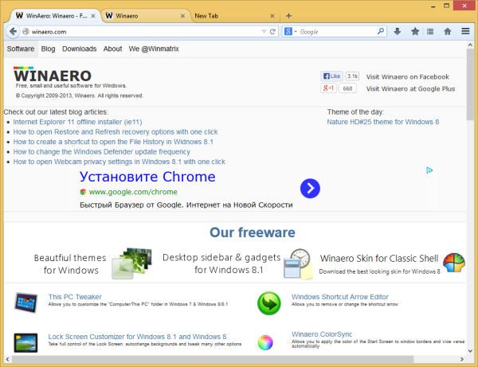Open Visit Winaero on Facebook link

click(x=408, y=76)
